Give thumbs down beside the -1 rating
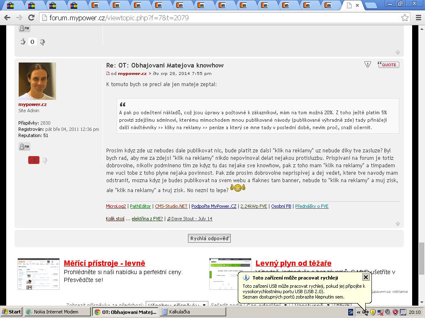This screenshot has height=318, width=425. tap(45, 160)
